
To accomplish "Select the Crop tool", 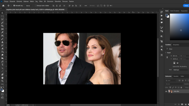I will click(2, 26).
